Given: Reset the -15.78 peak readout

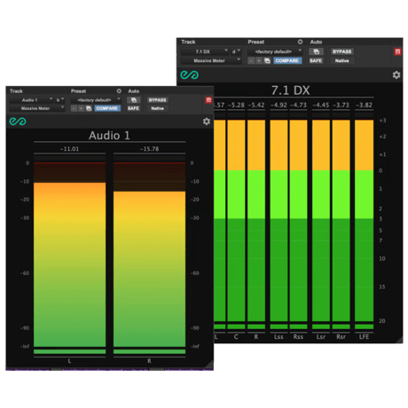Looking at the screenshot, I should pos(149,149).
